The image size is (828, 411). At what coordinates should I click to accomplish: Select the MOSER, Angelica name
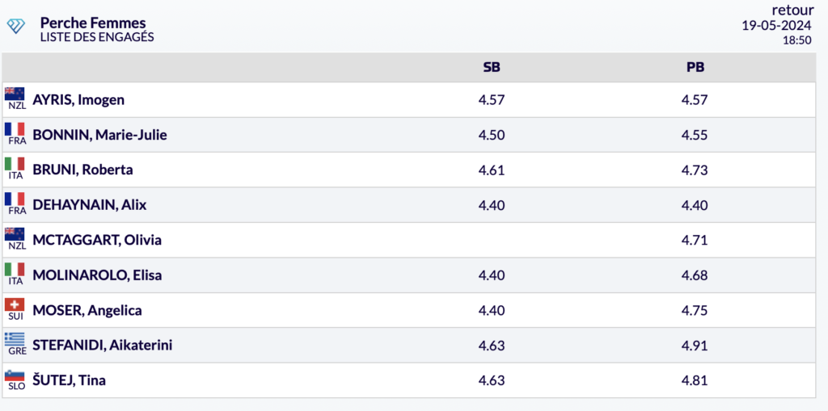click(87, 310)
